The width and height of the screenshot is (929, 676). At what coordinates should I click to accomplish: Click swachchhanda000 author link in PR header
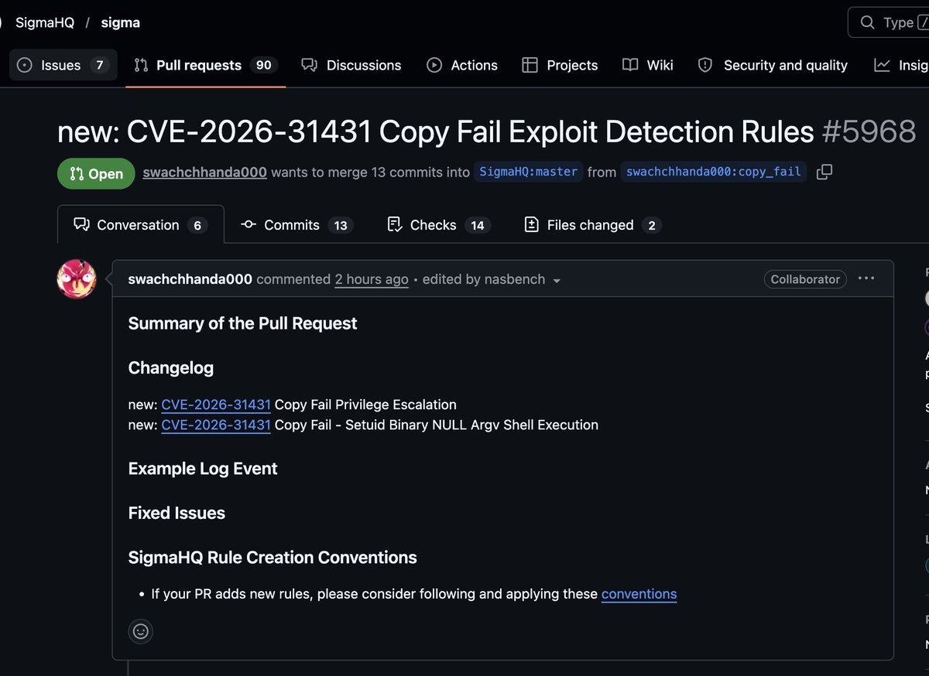pos(204,172)
